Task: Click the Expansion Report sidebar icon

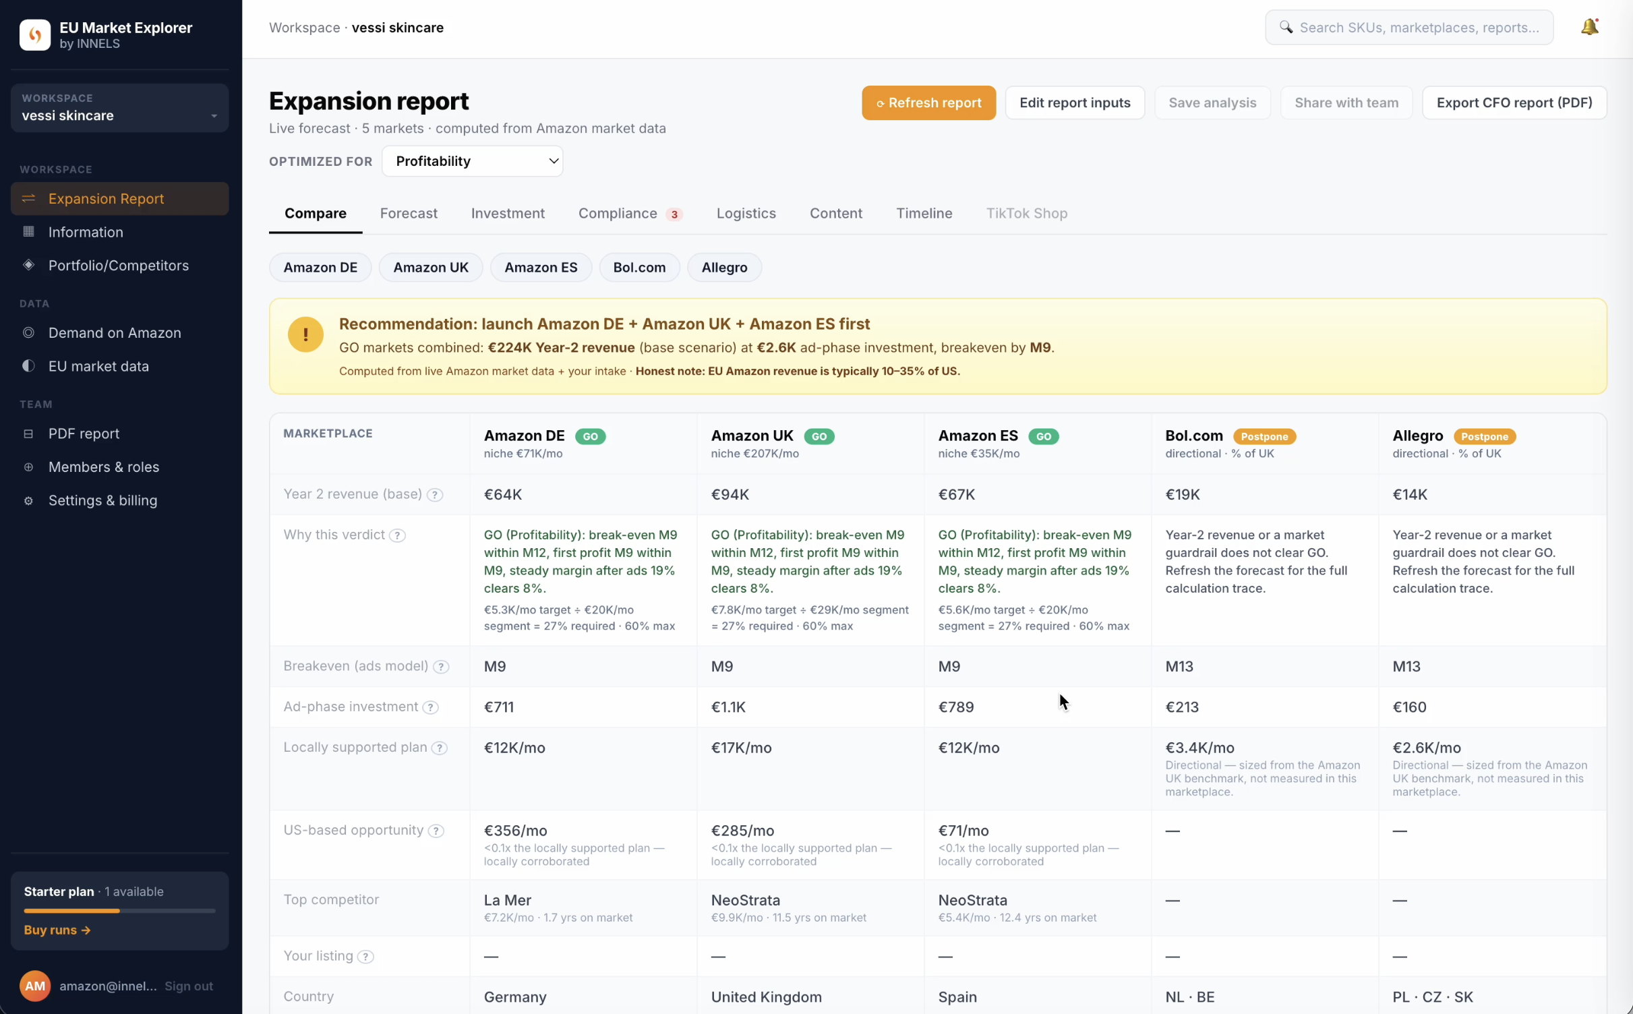Action: [28, 198]
